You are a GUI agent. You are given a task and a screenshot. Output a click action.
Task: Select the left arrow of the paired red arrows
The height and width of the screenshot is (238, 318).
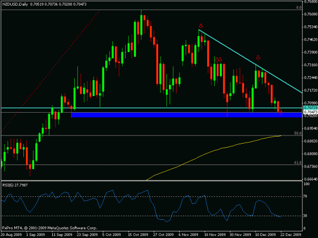pyautogui.click(x=217, y=60)
